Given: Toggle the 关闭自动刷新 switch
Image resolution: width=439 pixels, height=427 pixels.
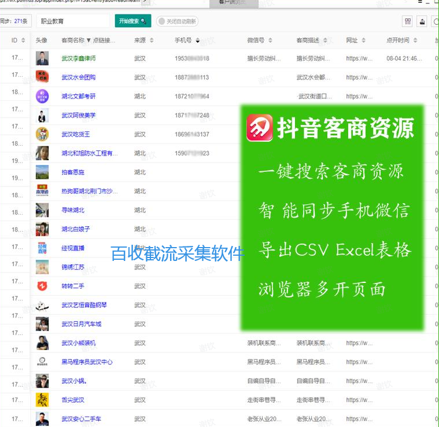Looking at the screenshot, I should coord(177,21).
